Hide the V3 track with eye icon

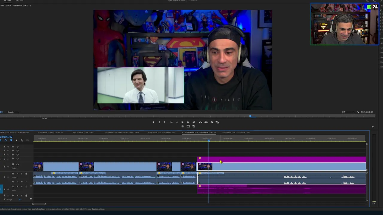tap(17, 155)
